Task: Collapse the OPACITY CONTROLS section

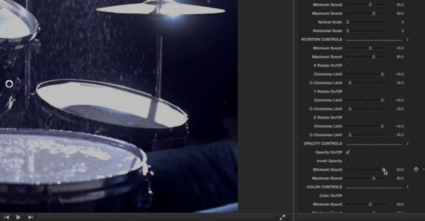Action: tap(407, 143)
